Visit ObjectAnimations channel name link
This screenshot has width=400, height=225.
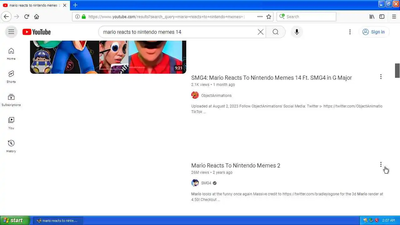[216, 96]
